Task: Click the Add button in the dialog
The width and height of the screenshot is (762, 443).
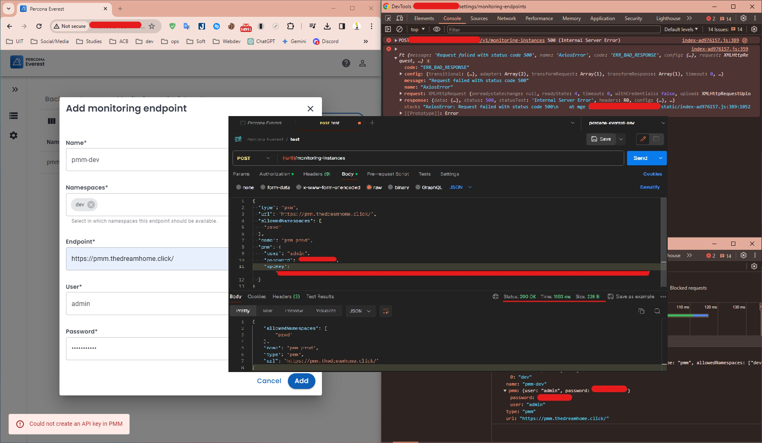Action: point(301,381)
